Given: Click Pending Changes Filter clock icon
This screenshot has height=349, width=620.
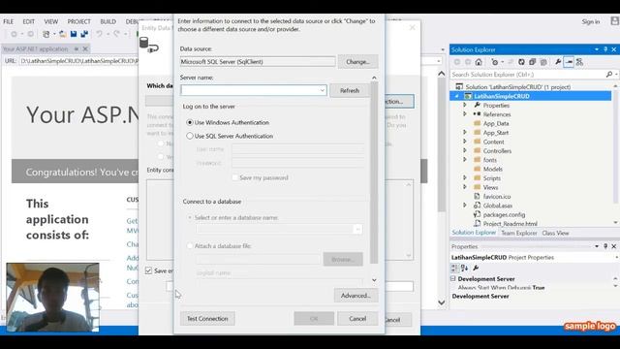Looking at the screenshot, I should pos(495,62).
